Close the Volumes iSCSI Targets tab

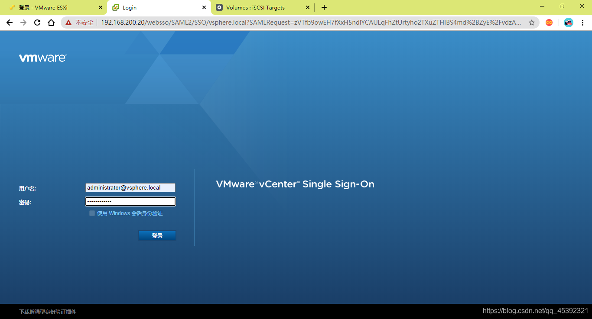308,7
